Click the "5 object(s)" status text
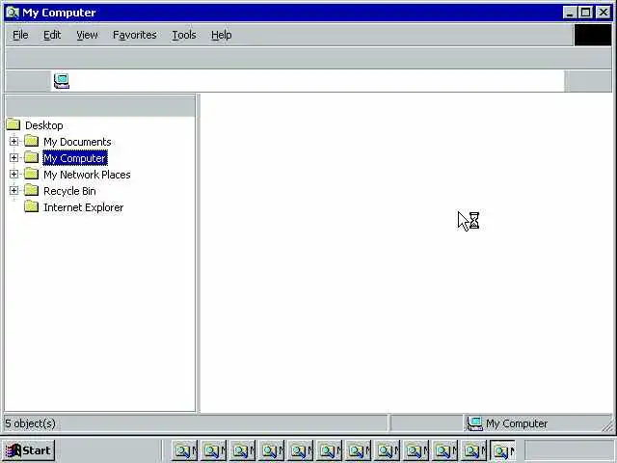 pos(30,423)
